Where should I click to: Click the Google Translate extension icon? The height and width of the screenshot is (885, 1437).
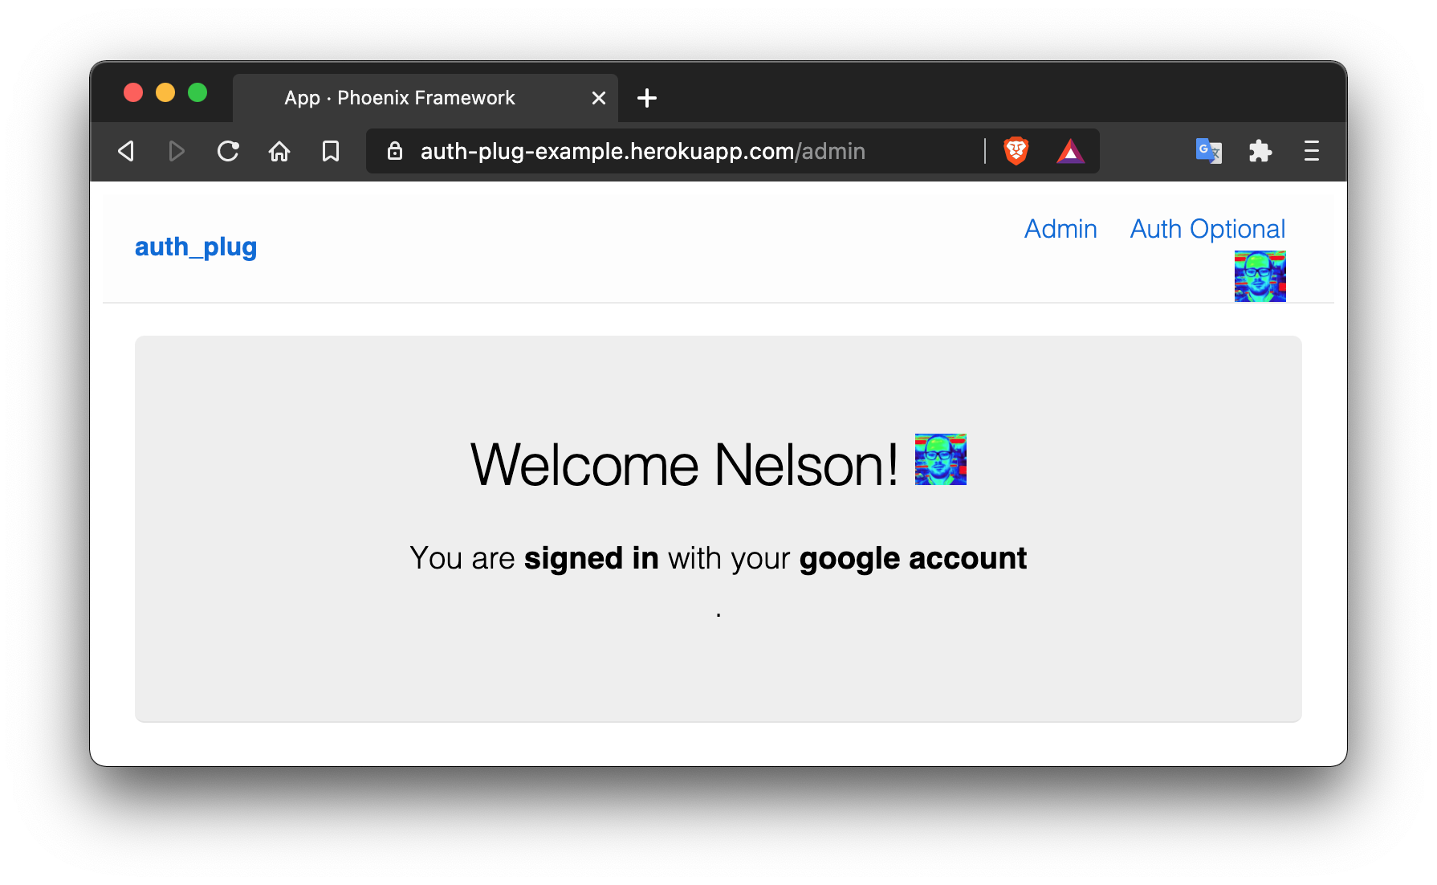point(1208,151)
